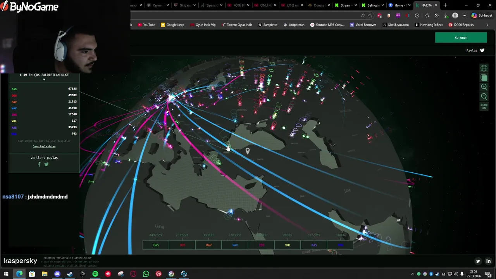This screenshot has width=496, height=279.
Task: Open the browser Favorites list
Action: coord(427,15)
